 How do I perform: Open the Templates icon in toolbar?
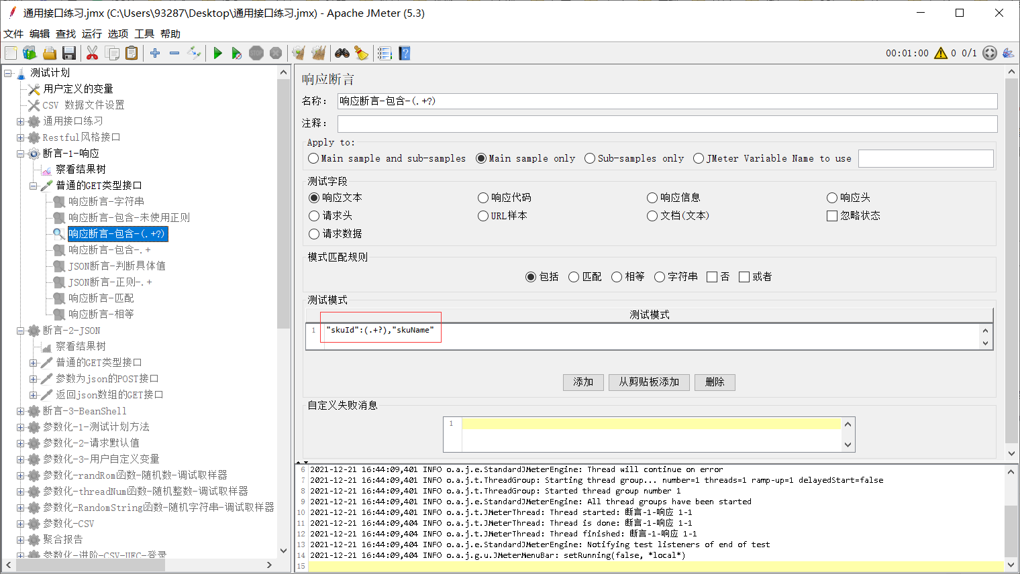click(30, 53)
